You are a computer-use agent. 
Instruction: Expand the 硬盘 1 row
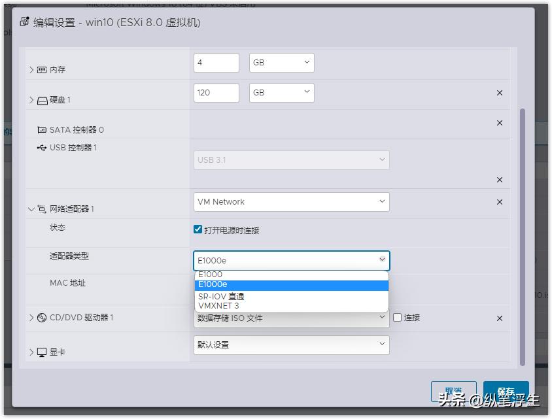pos(31,100)
